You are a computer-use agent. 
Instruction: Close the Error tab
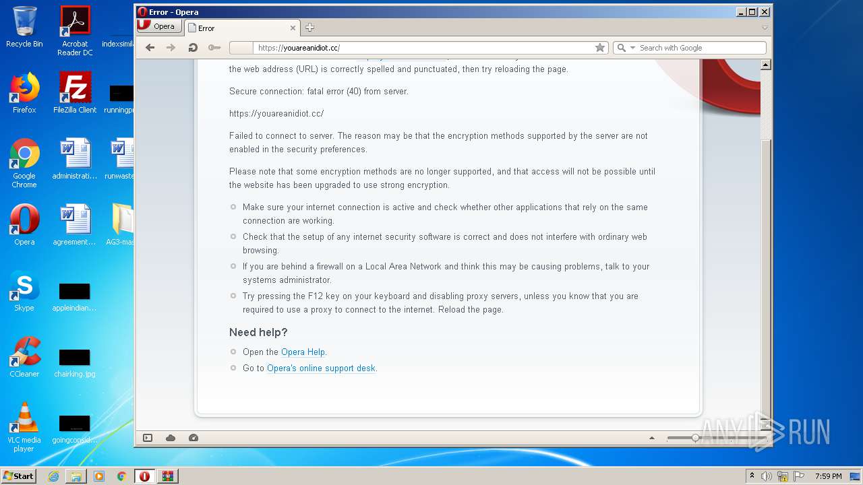293,28
